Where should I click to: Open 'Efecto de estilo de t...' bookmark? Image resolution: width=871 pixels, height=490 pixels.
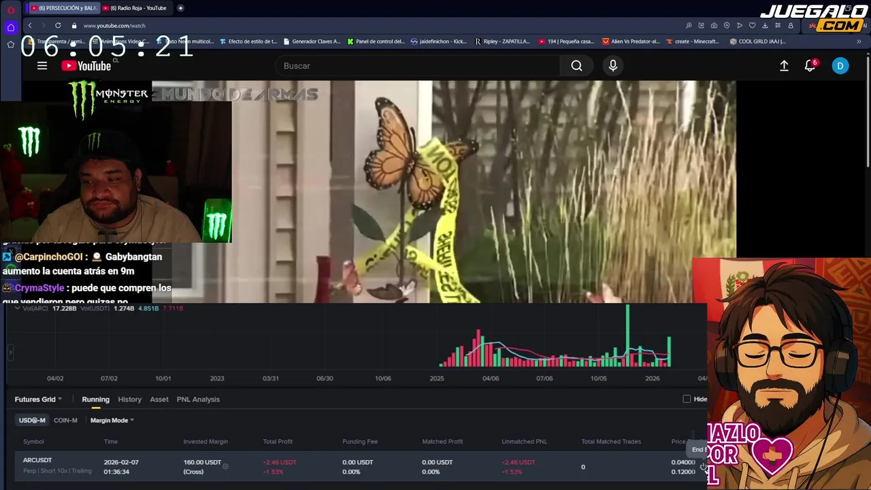[x=248, y=42]
